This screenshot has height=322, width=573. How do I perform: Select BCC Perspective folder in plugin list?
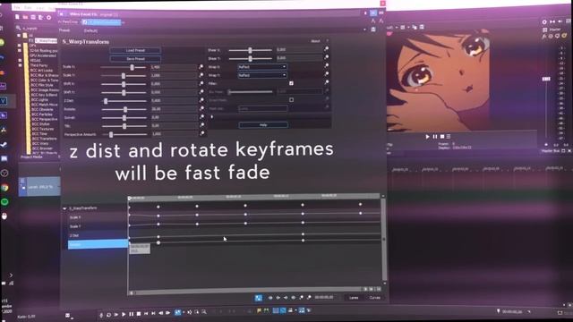click(x=45, y=119)
